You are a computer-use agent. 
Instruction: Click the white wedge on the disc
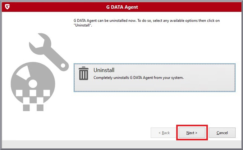click(x=23, y=73)
